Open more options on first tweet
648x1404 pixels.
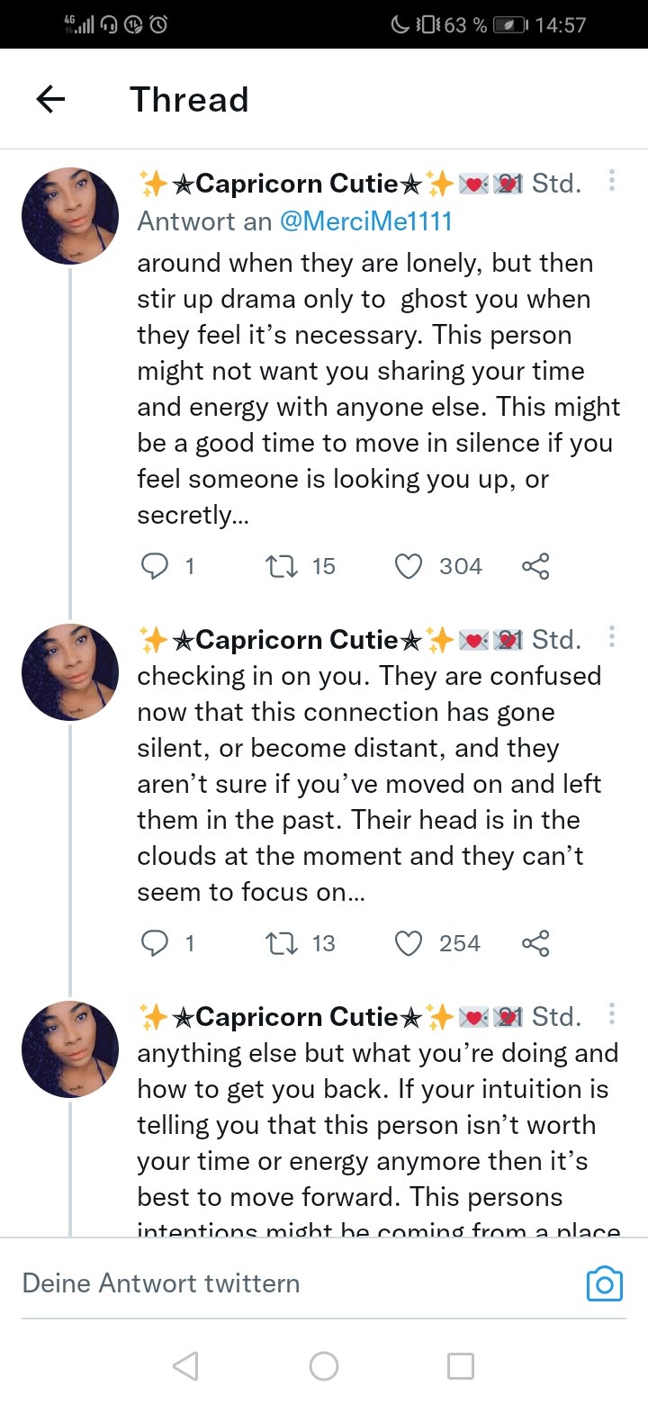[x=612, y=182]
